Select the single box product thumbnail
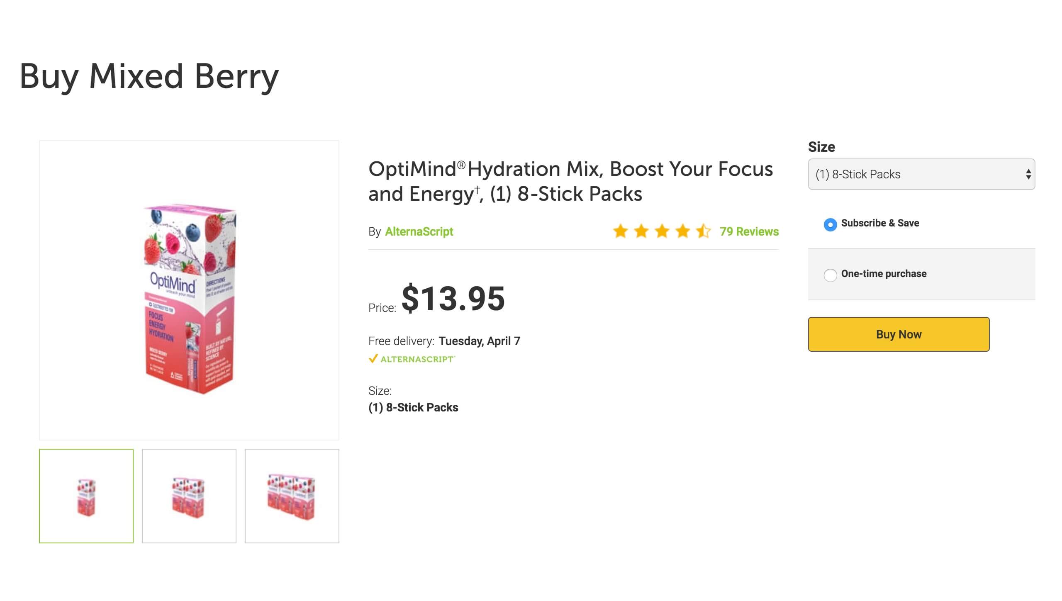Screen dimensions: 1062x601 point(86,496)
